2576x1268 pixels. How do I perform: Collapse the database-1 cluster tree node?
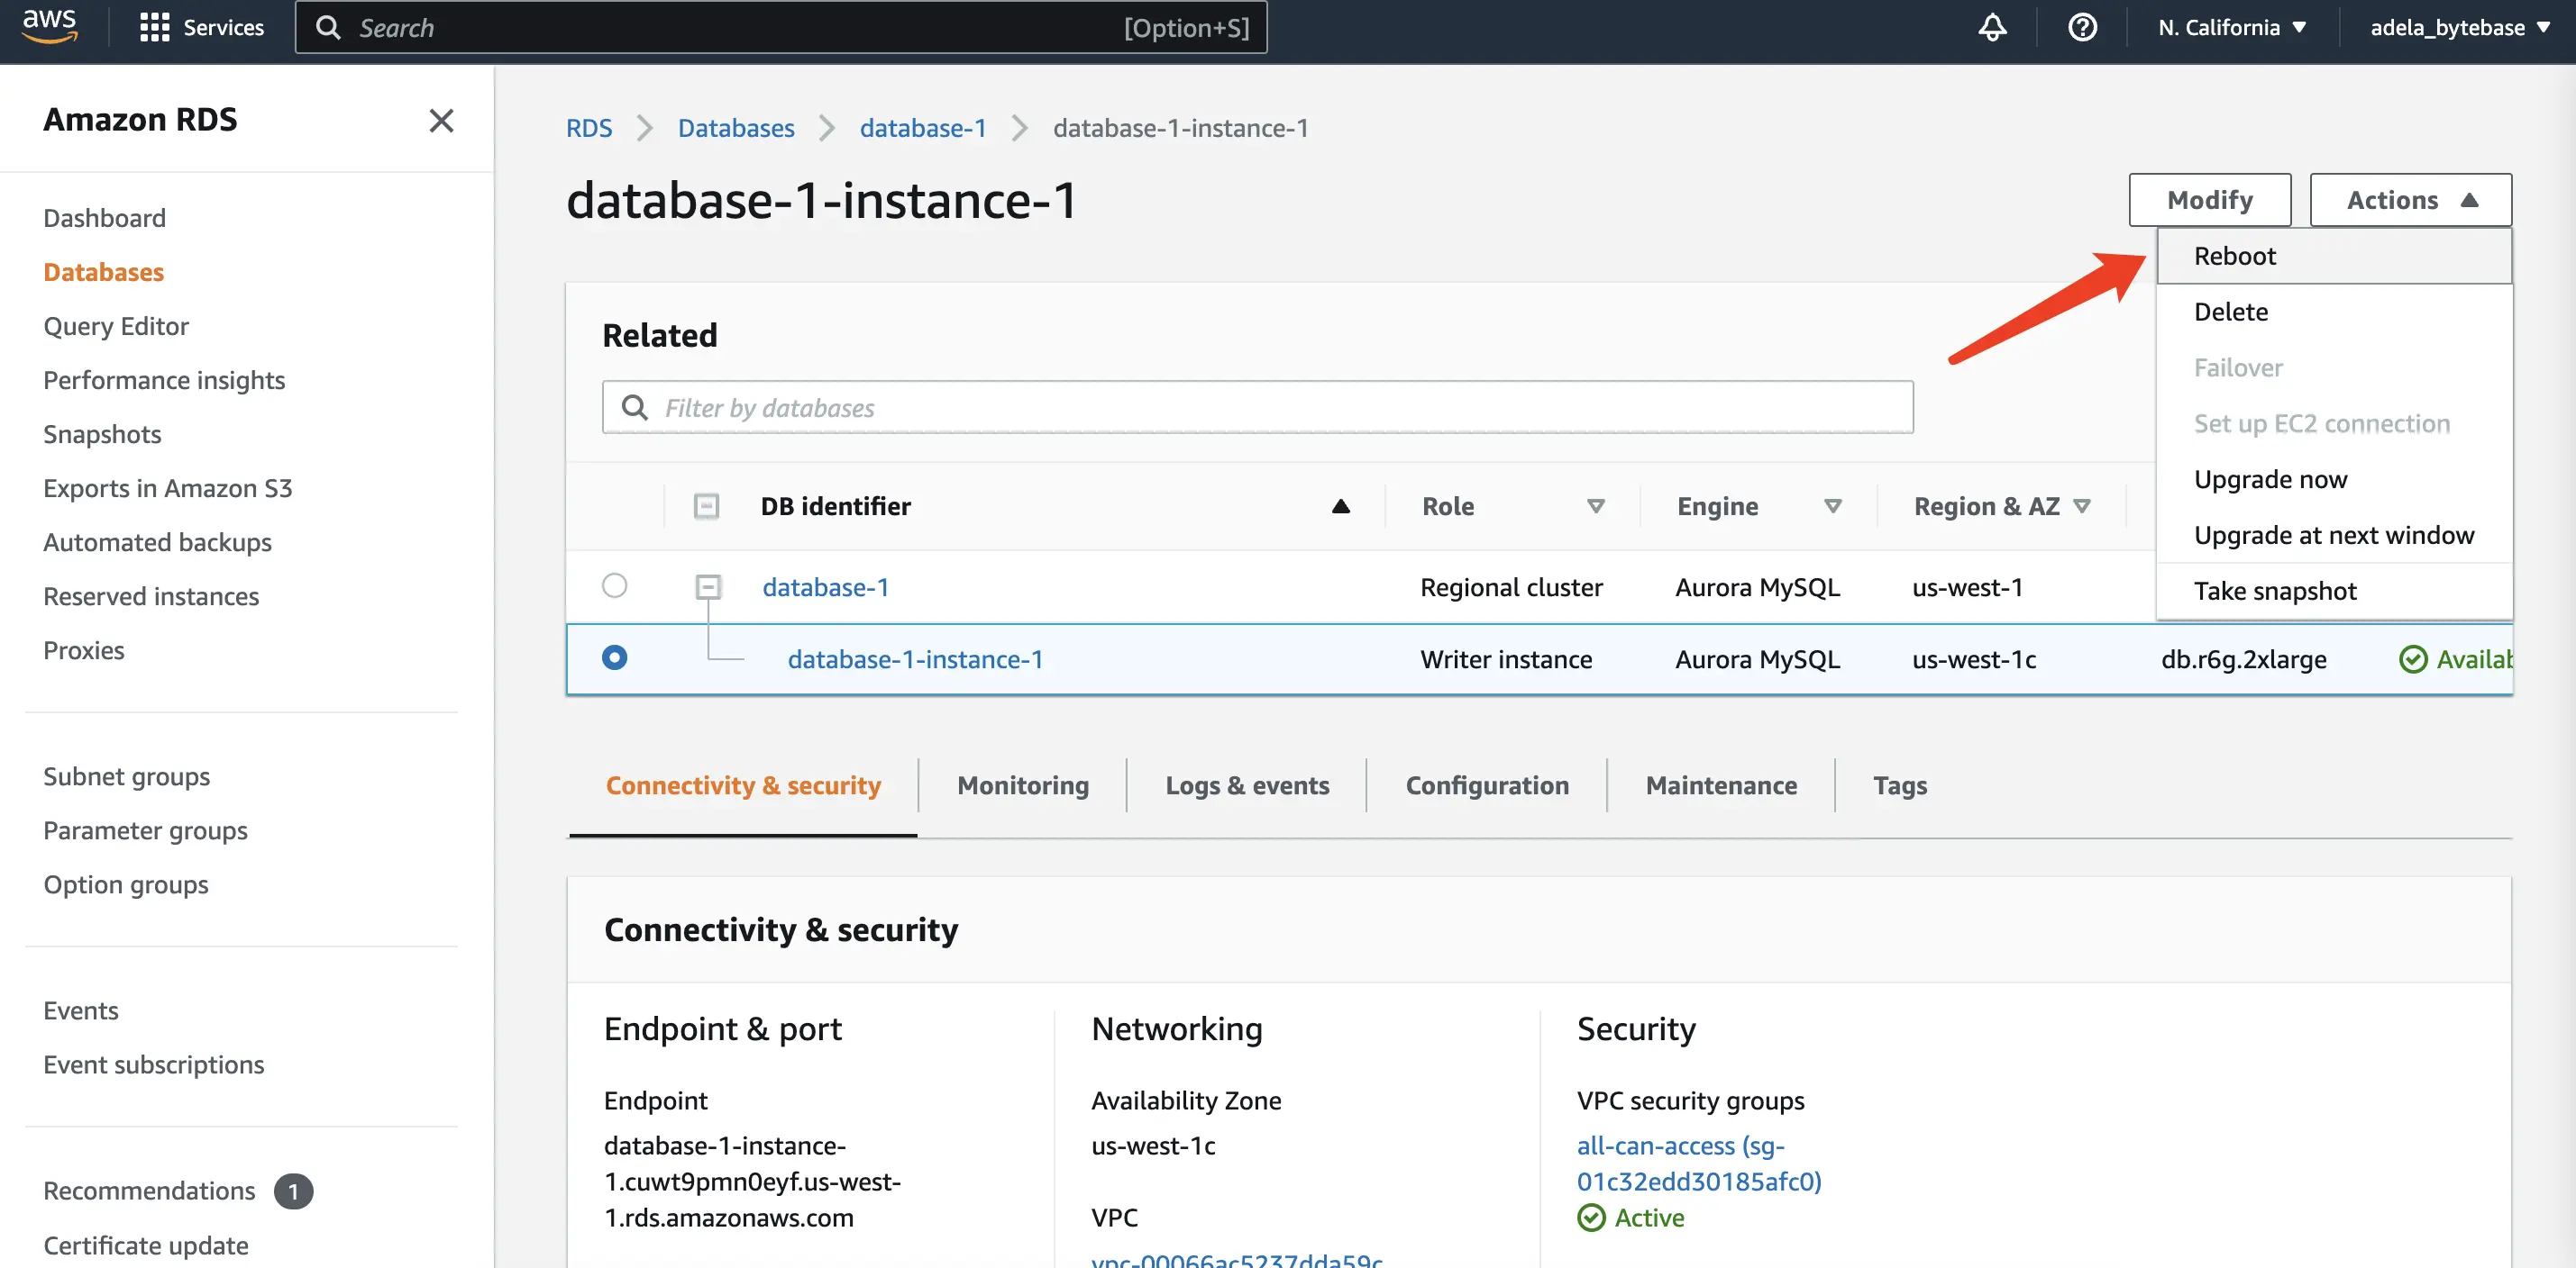[x=708, y=586]
